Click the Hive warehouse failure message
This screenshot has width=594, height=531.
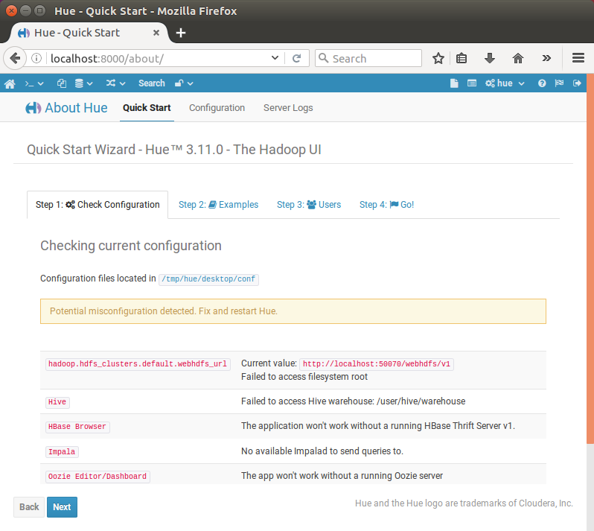click(353, 401)
